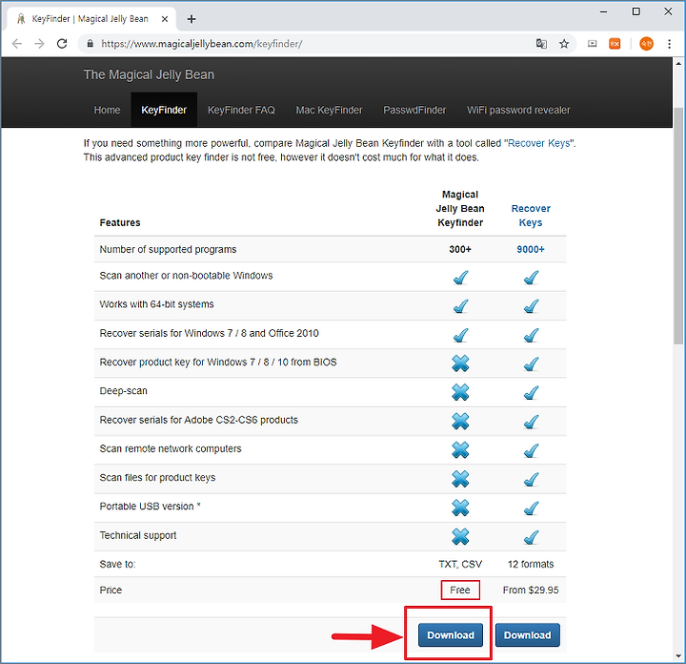This screenshot has height=664, width=686.
Task: Click Keyfinder cross for Technical support
Action: coord(460,536)
